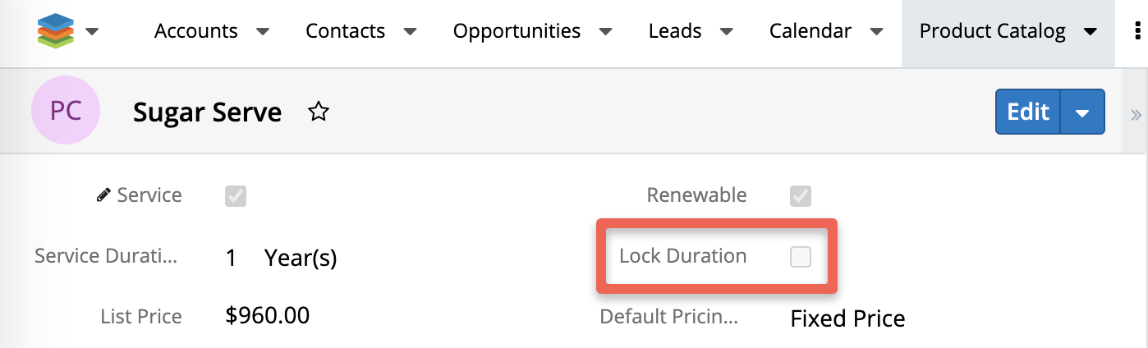The width and height of the screenshot is (1148, 348).
Task: Click the pencil icon beside Service
Action: pyautogui.click(x=103, y=195)
